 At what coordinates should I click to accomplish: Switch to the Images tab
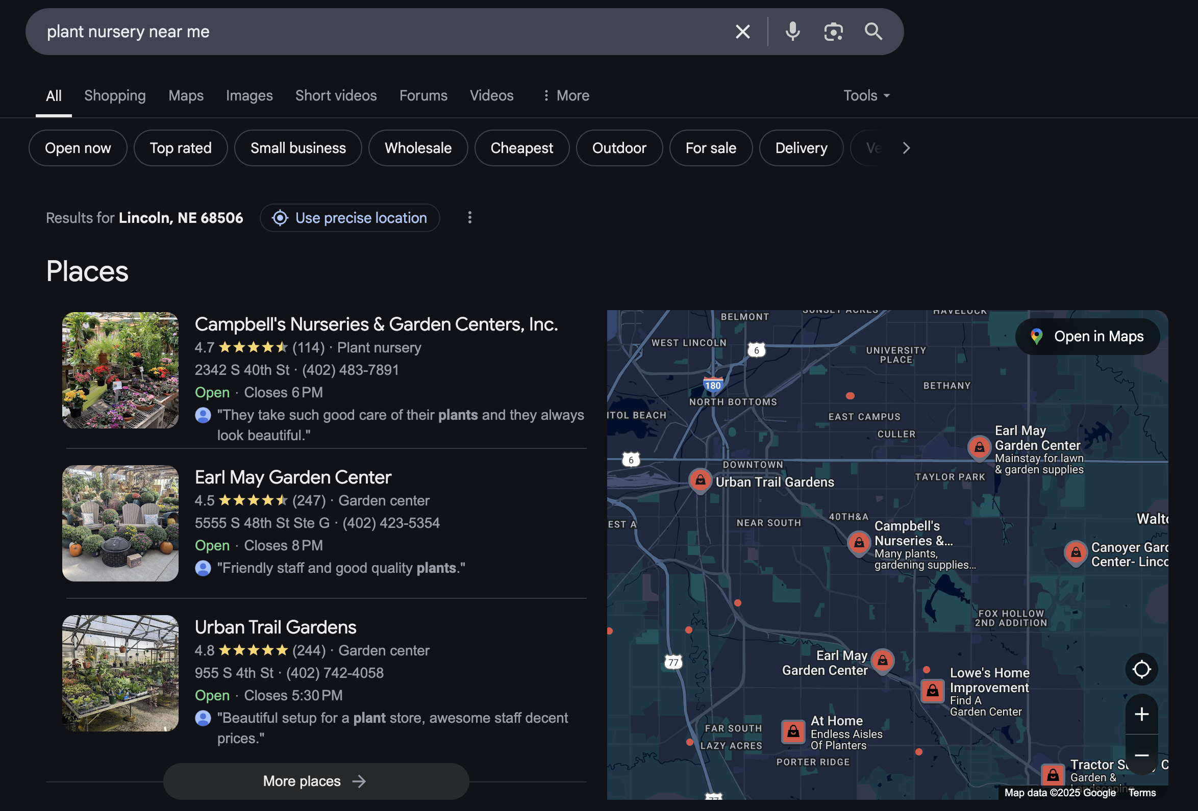coord(249,96)
